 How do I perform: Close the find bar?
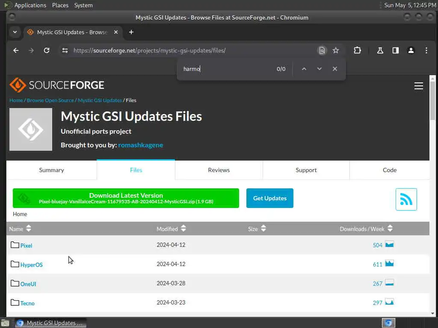334,69
